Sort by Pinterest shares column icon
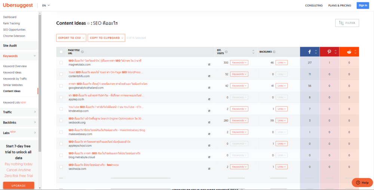374x190 pixels. 335,52
